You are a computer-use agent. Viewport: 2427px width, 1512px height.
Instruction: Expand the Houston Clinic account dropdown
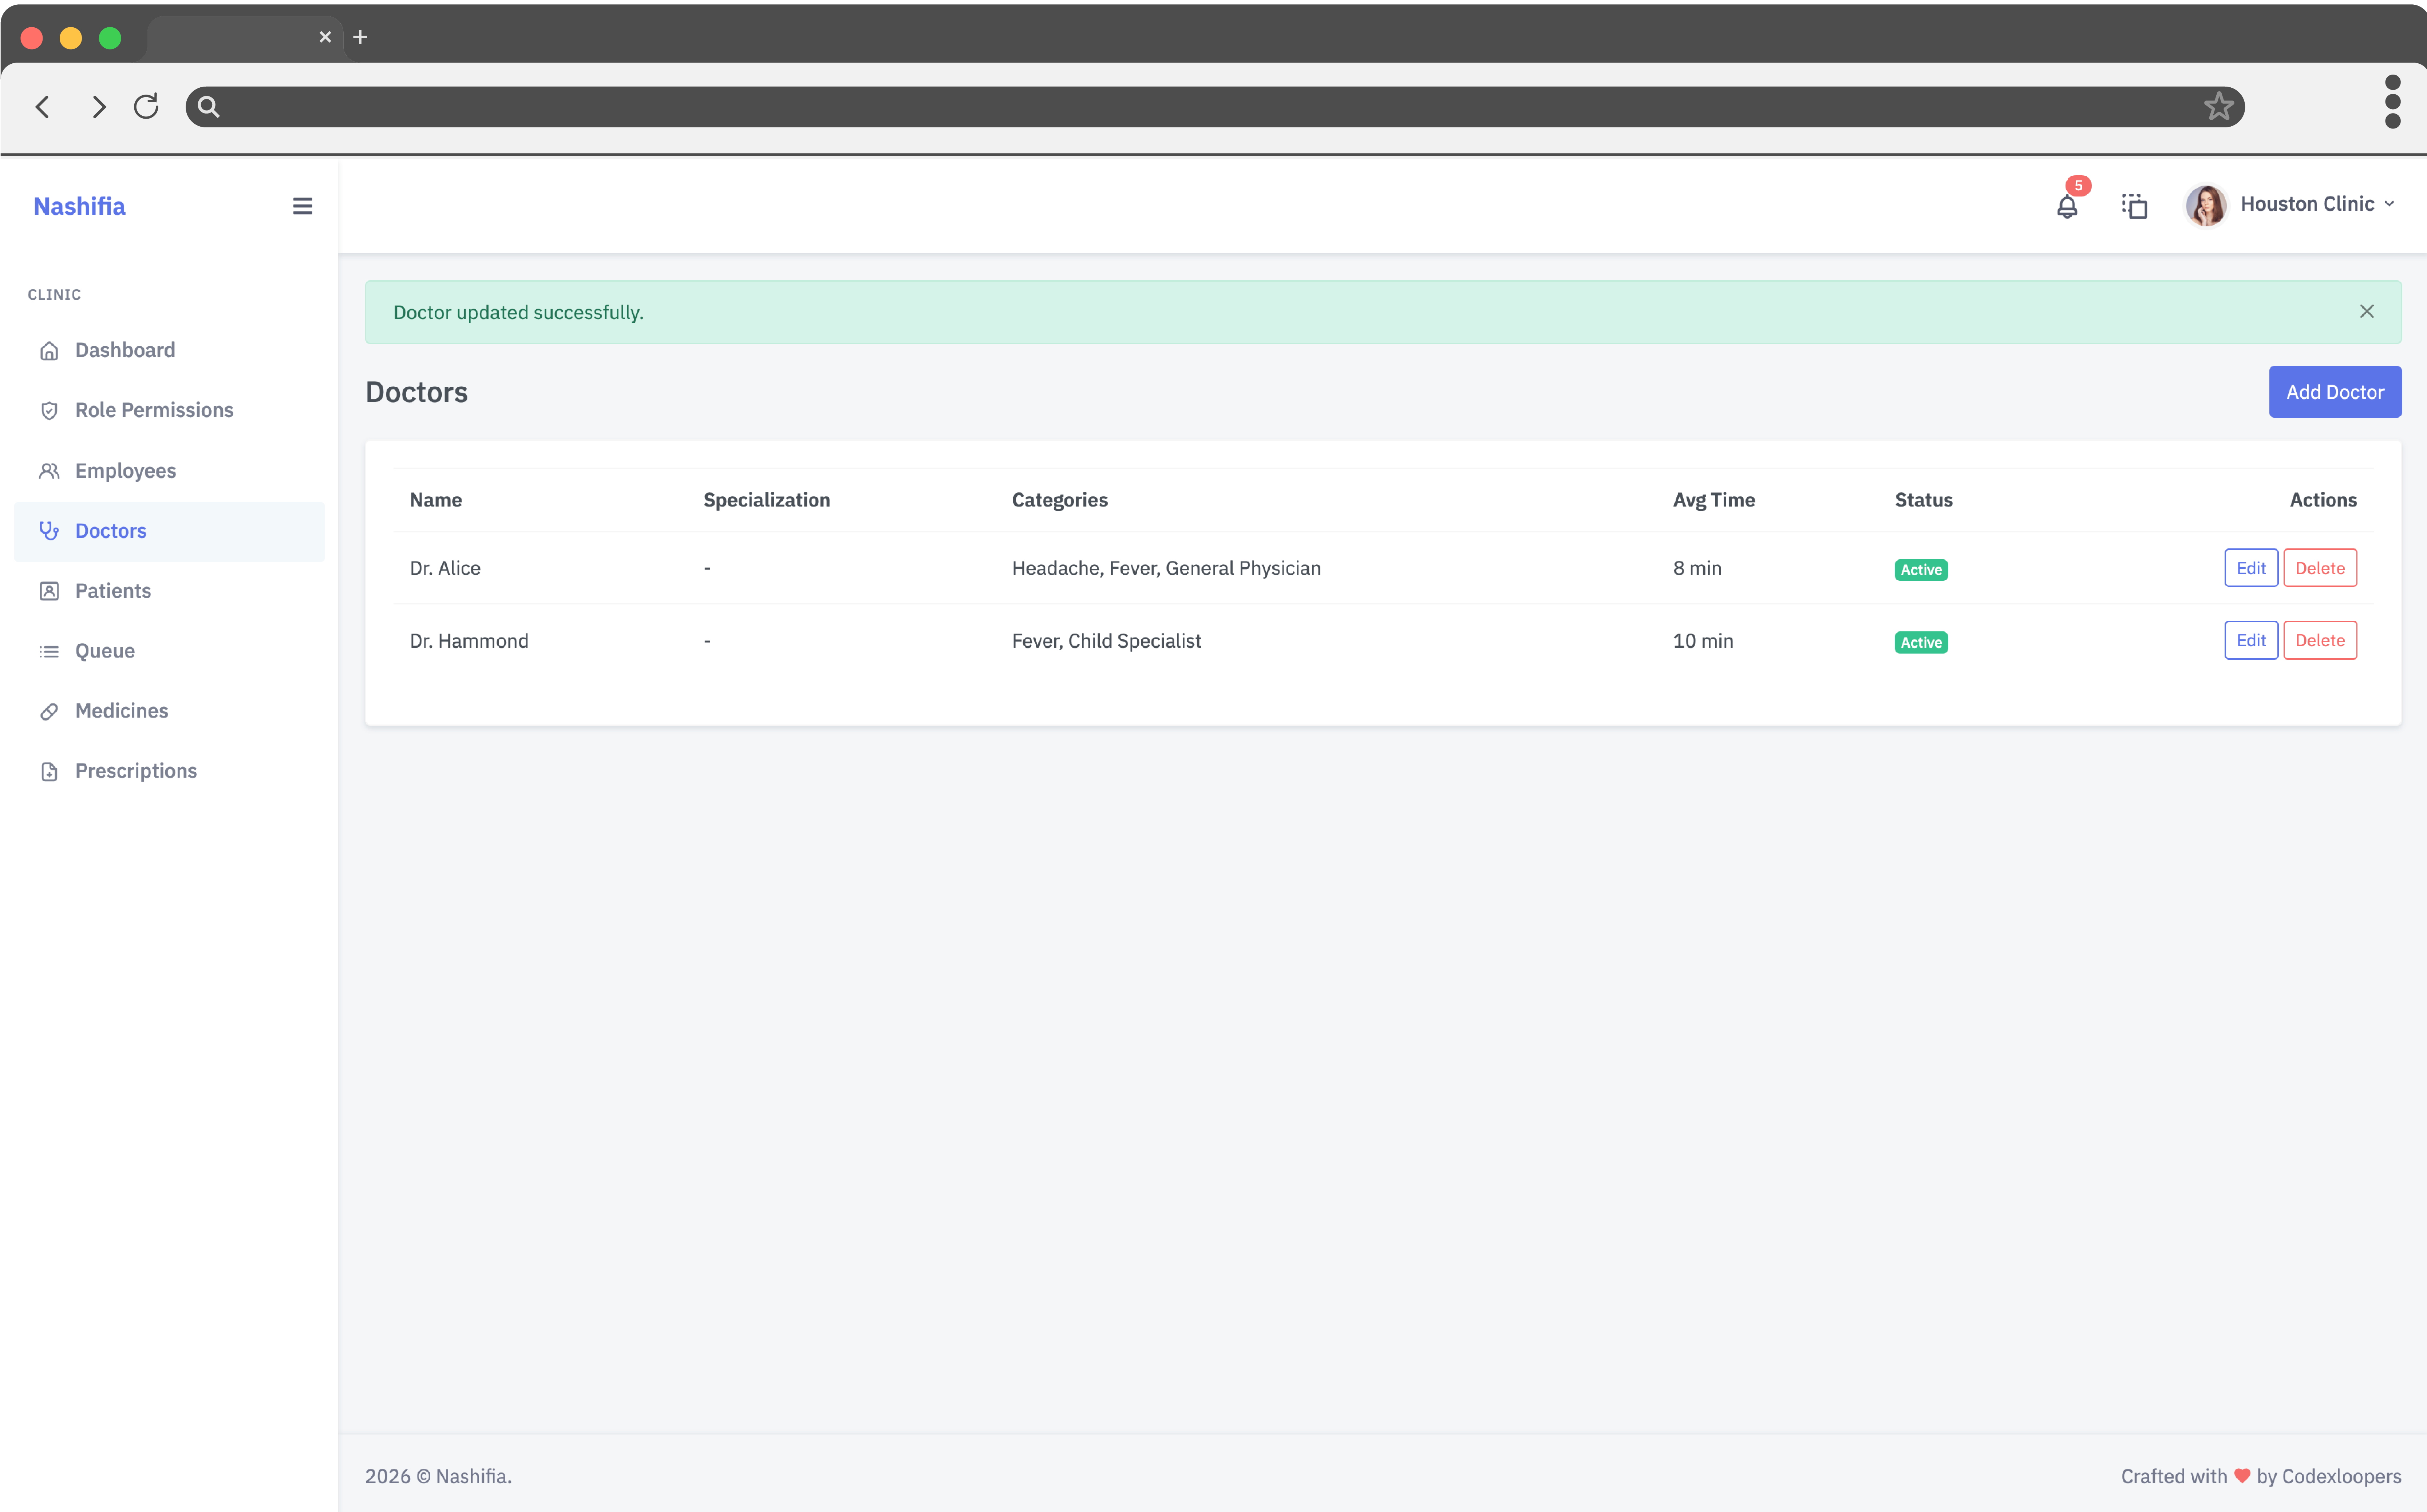pos(2317,204)
